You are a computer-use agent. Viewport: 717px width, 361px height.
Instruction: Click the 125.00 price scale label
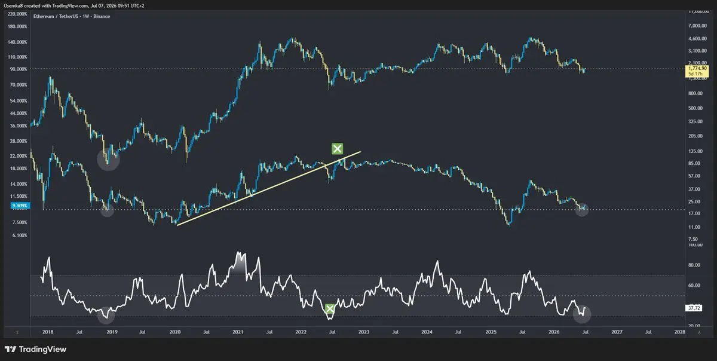tap(695, 151)
